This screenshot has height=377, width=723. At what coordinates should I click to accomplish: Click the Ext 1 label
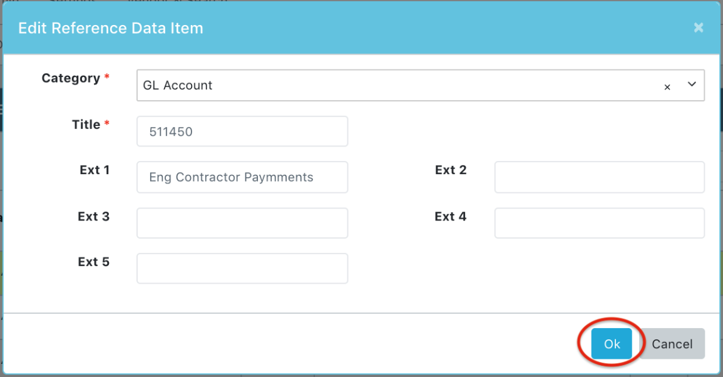95,170
